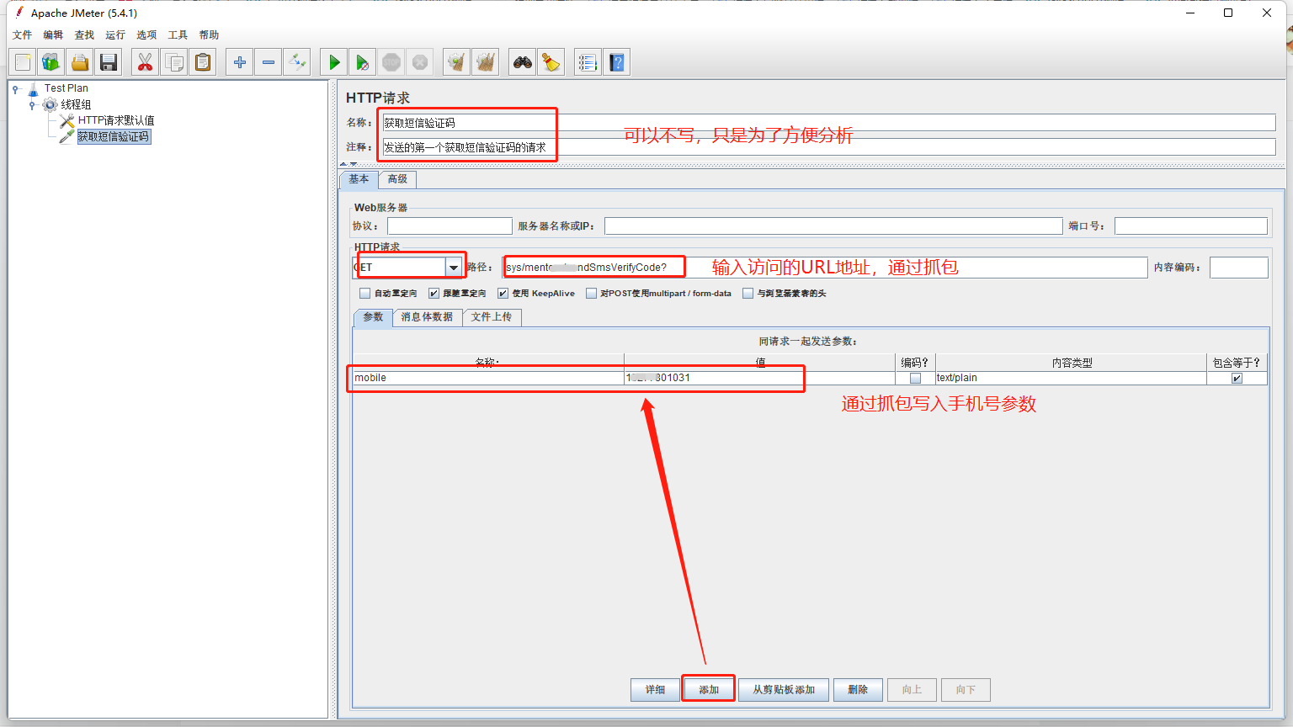This screenshot has height=727, width=1293.
Task: Click the 删除 button
Action: point(858,690)
